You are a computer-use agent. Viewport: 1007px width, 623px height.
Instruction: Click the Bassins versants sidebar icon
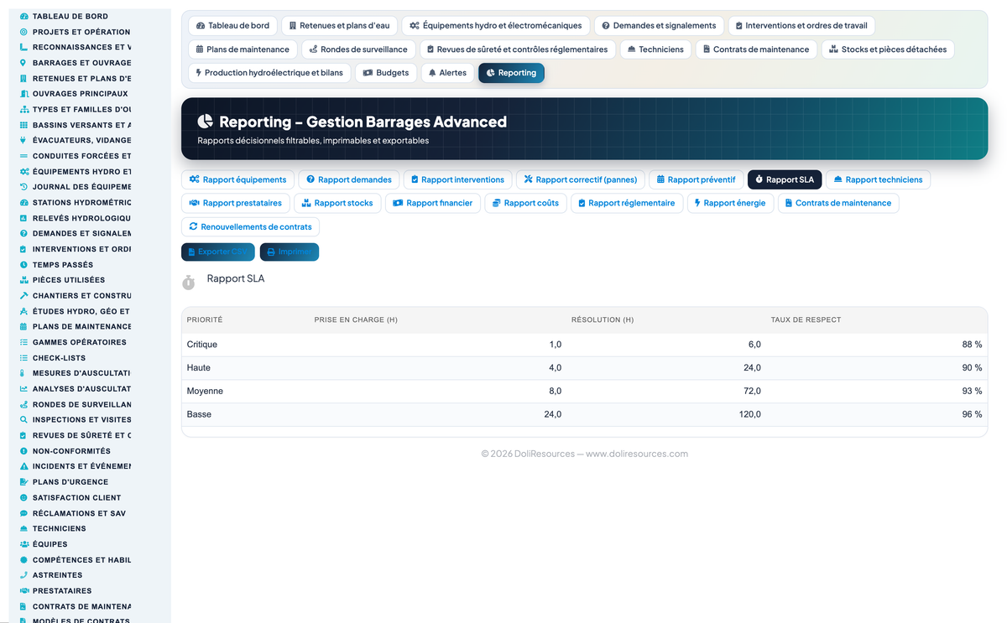23,125
